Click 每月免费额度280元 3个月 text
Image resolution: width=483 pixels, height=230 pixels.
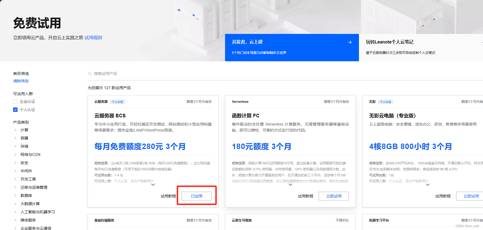coord(140,147)
